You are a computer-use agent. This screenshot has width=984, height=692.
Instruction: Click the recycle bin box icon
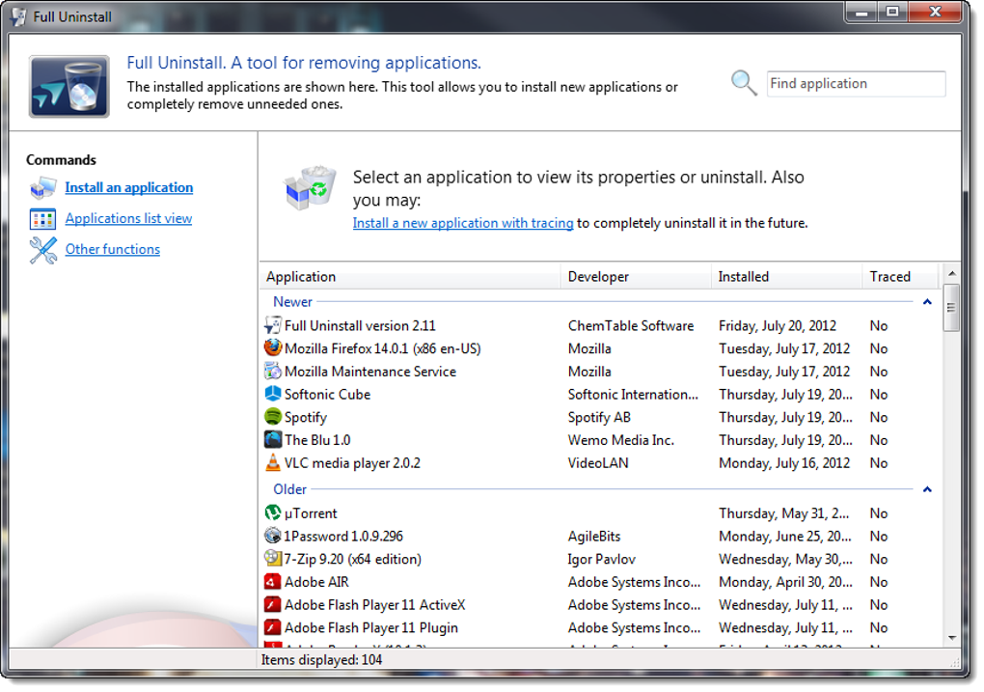pos(310,188)
